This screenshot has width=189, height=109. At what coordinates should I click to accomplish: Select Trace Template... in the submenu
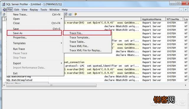point(87,38)
